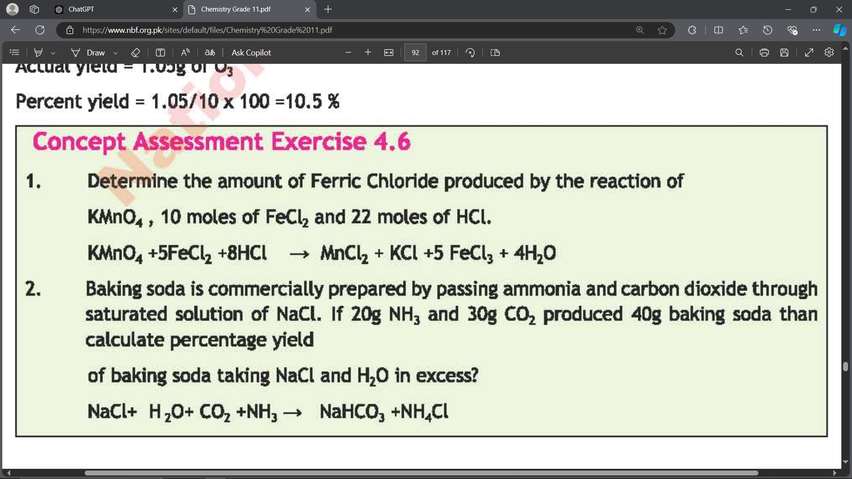
Task: Expand highlight color options
Action: pyautogui.click(x=53, y=53)
